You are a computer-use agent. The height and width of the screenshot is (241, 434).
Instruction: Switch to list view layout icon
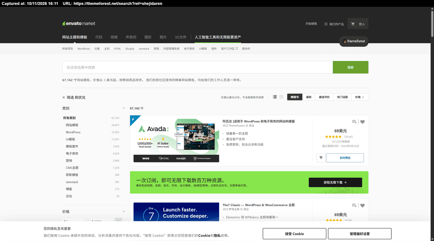point(275,97)
